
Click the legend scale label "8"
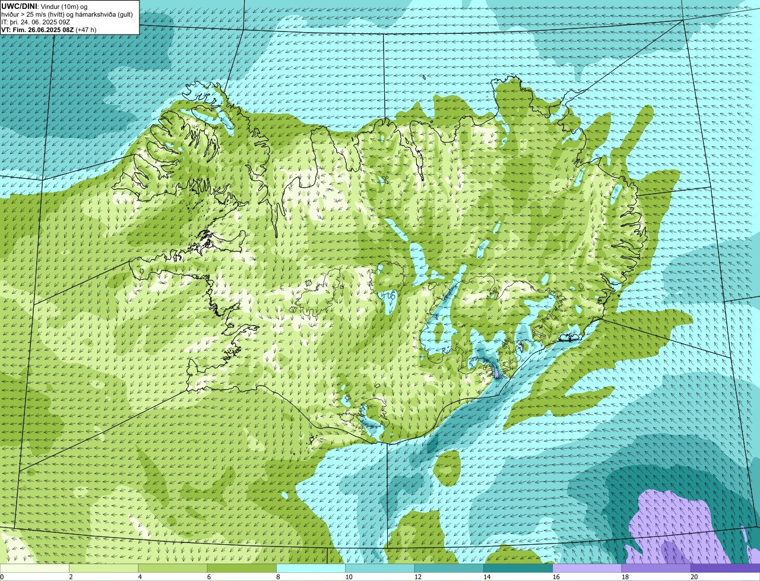pos(277,577)
